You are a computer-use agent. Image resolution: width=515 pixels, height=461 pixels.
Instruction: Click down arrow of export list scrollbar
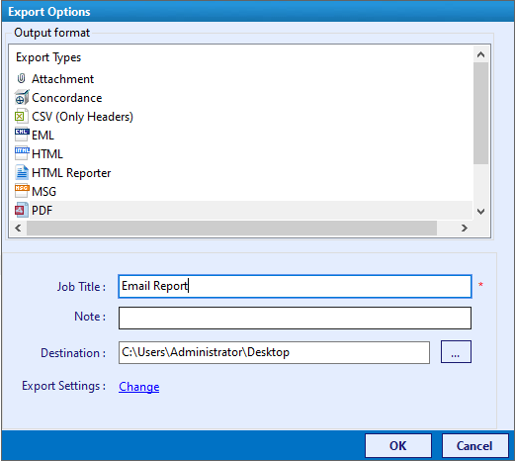(480, 212)
